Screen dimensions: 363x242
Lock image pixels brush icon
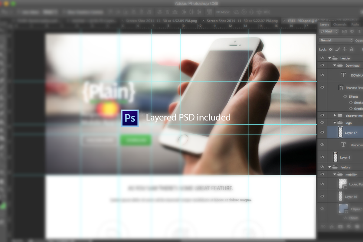pyautogui.click(x=338, y=49)
